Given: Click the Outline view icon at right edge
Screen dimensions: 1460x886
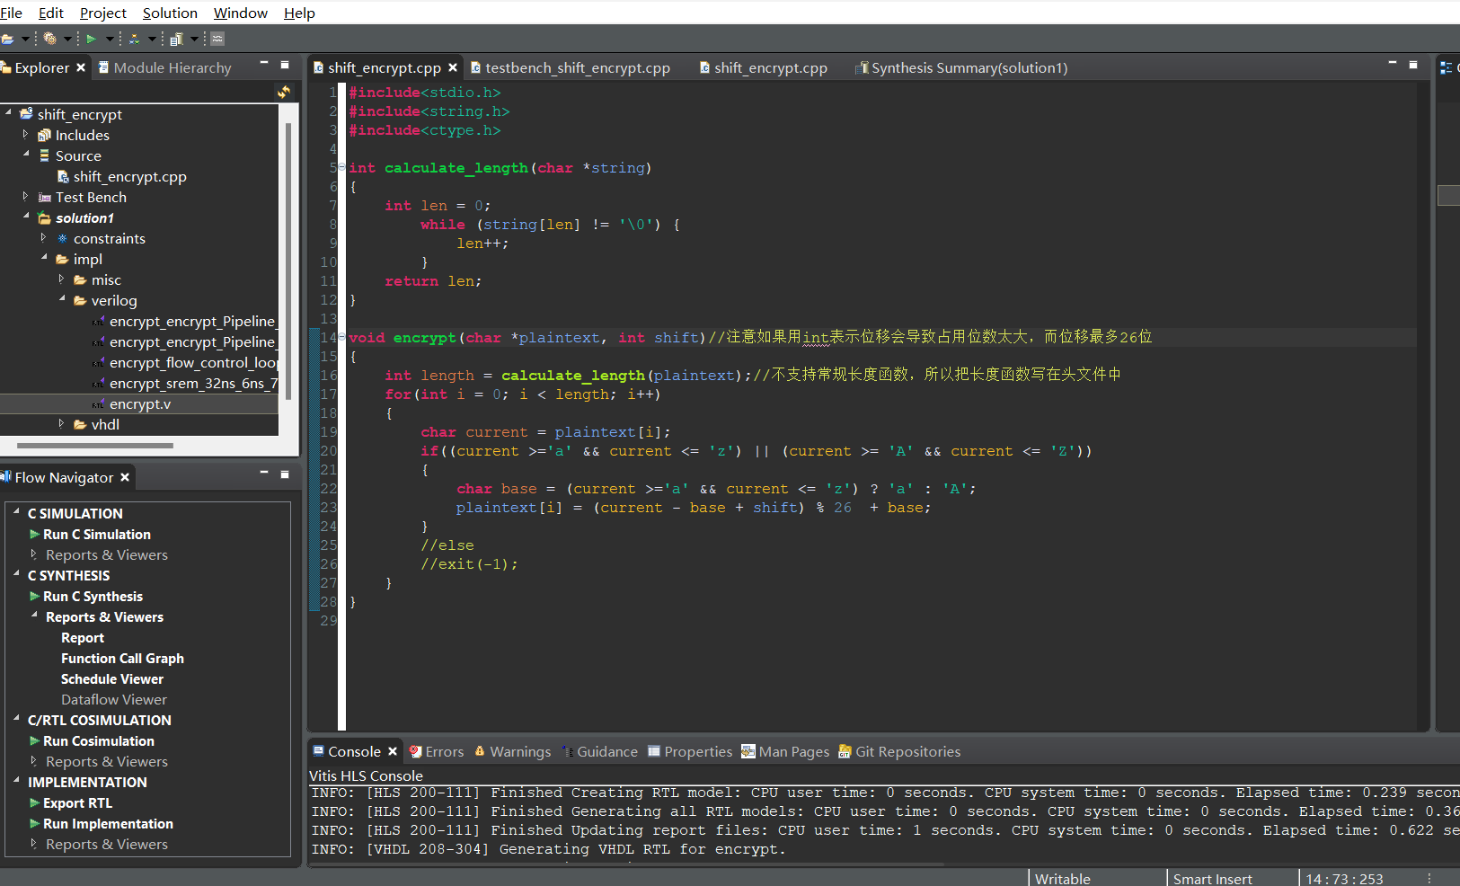Looking at the screenshot, I should (x=1446, y=67).
